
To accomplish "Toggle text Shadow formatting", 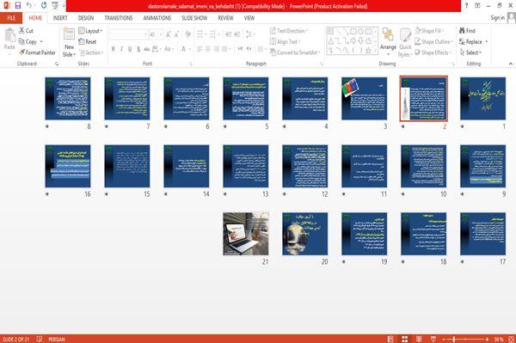I will 138,49.
